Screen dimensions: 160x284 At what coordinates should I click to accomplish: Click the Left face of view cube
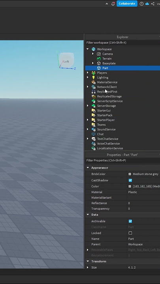[66, 60]
